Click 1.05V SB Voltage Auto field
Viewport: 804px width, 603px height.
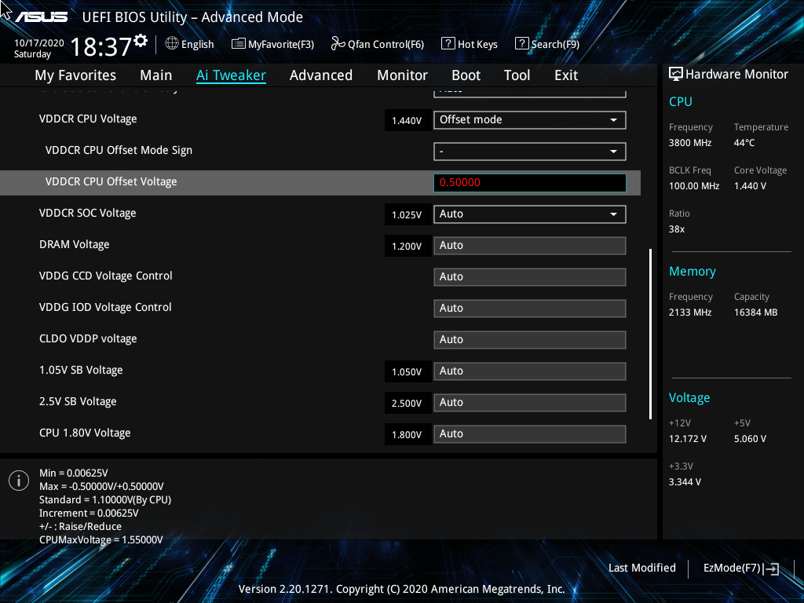tap(530, 371)
